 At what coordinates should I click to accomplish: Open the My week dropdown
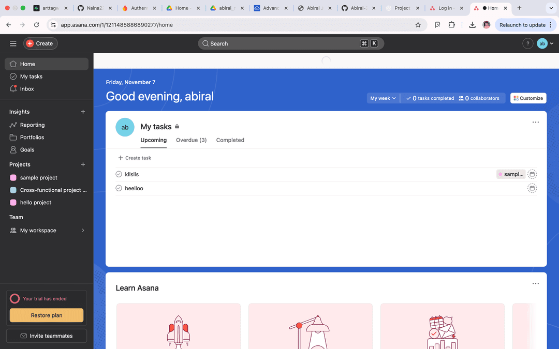[x=383, y=98]
